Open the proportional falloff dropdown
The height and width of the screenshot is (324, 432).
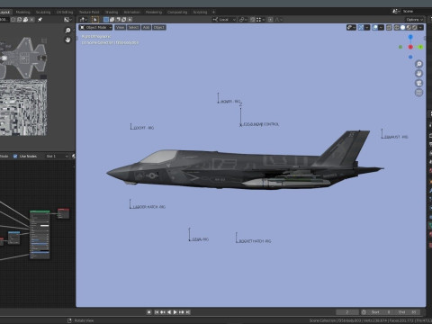coord(278,20)
